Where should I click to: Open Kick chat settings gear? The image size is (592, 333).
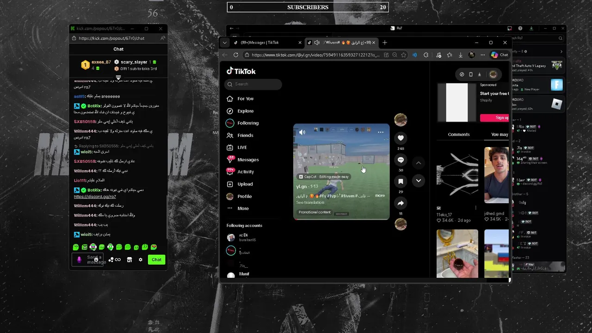point(141,259)
